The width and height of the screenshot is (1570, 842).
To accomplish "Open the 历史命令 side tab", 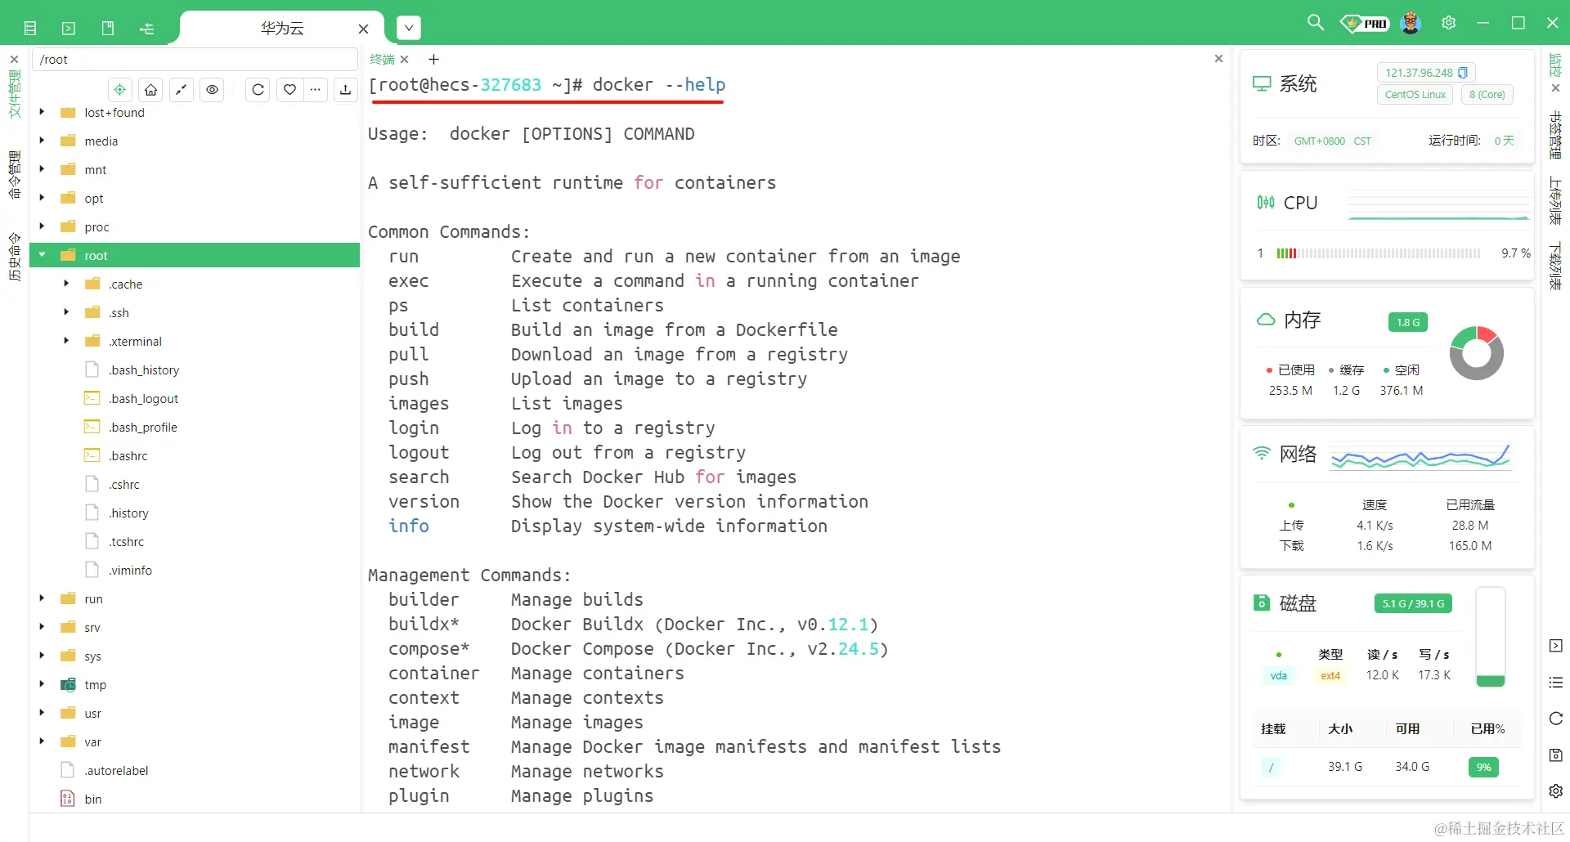I will [14, 257].
